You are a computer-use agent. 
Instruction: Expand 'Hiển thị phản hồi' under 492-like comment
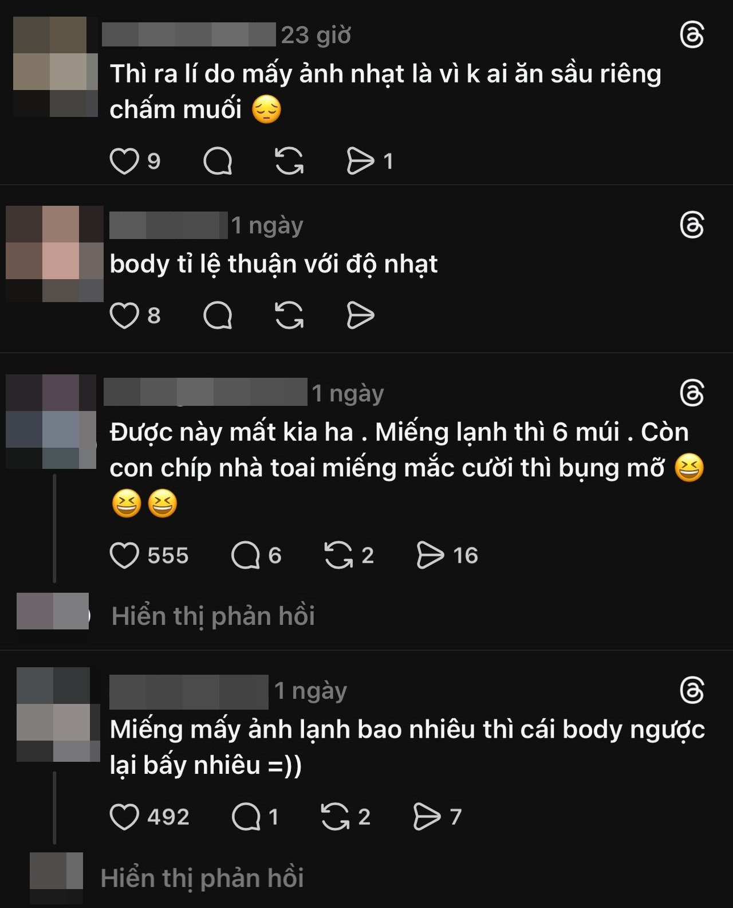point(202,878)
